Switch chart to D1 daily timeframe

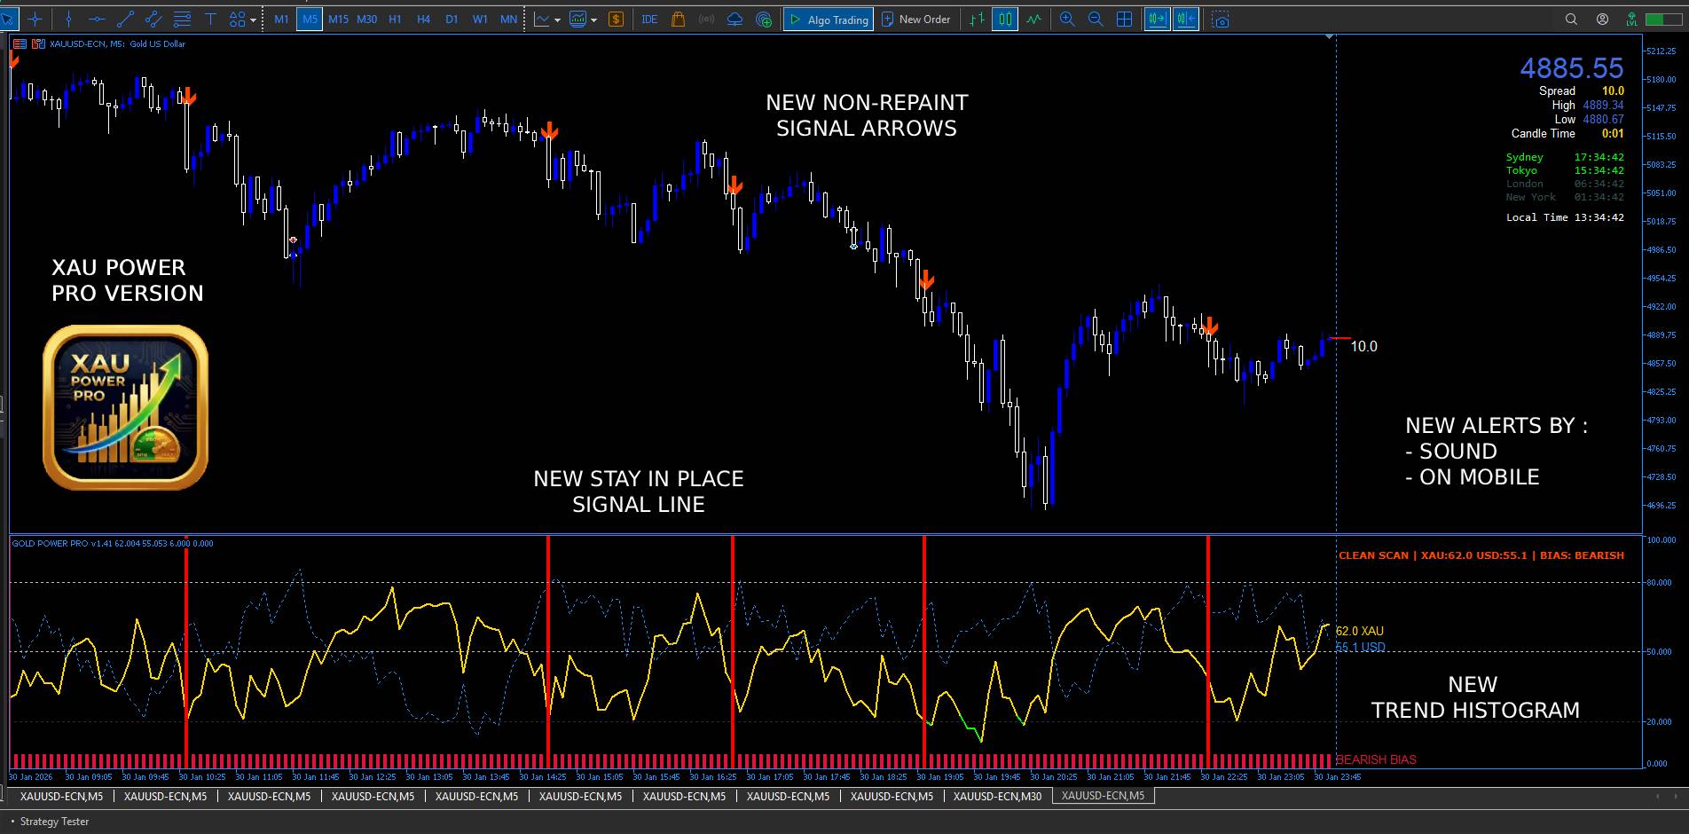click(x=452, y=19)
